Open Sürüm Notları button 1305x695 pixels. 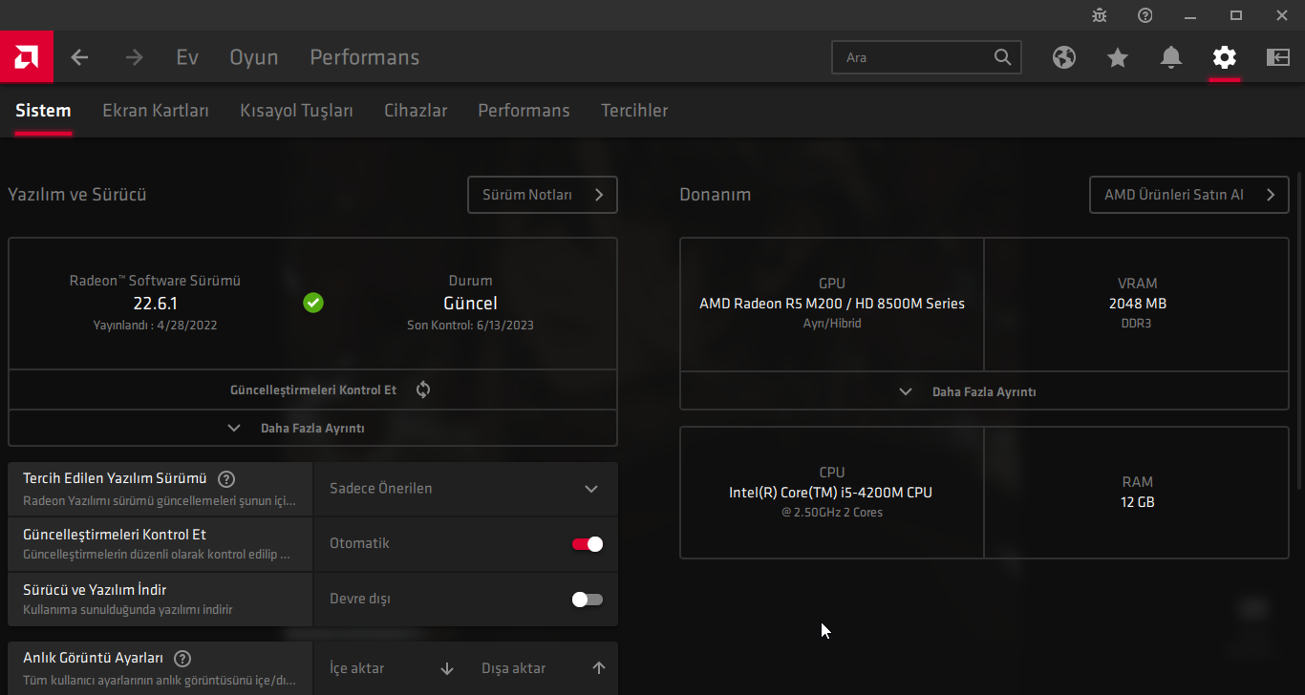point(543,195)
